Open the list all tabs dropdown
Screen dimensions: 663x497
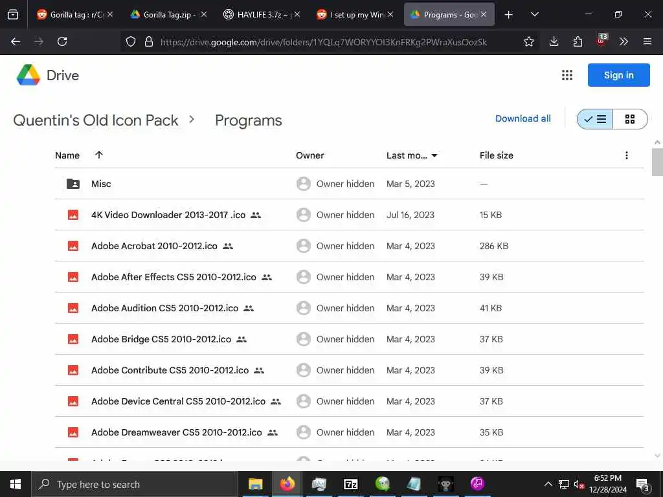535,14
